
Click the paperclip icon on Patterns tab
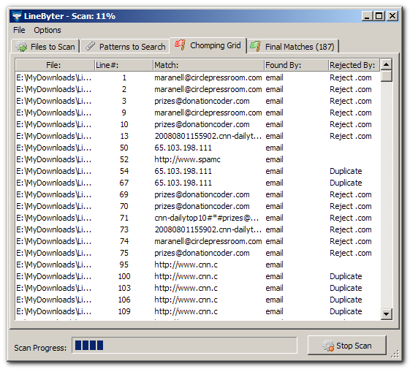pos(90,46)
